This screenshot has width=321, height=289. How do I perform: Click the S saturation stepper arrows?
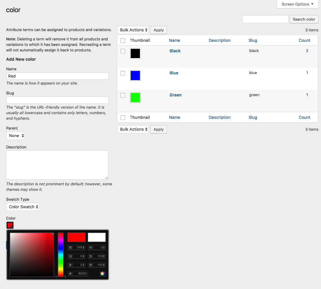(104, 256)
